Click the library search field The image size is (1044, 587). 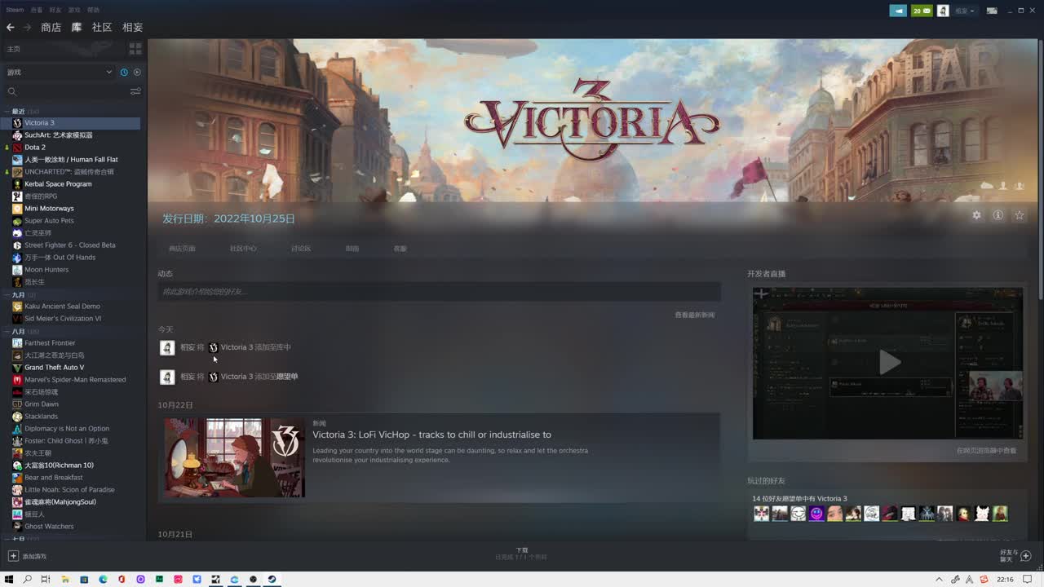[x=67, y=91]
